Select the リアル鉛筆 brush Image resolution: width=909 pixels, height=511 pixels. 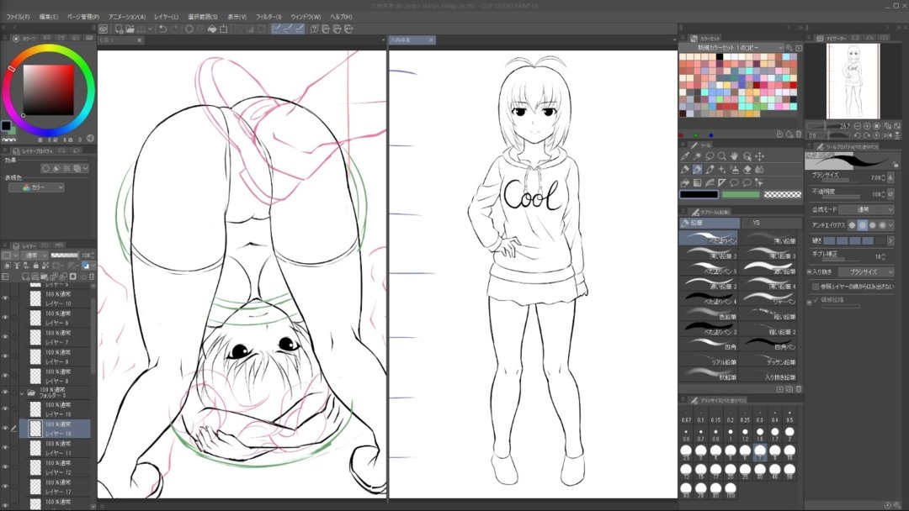pyautogui.click(x=710, y=358)
